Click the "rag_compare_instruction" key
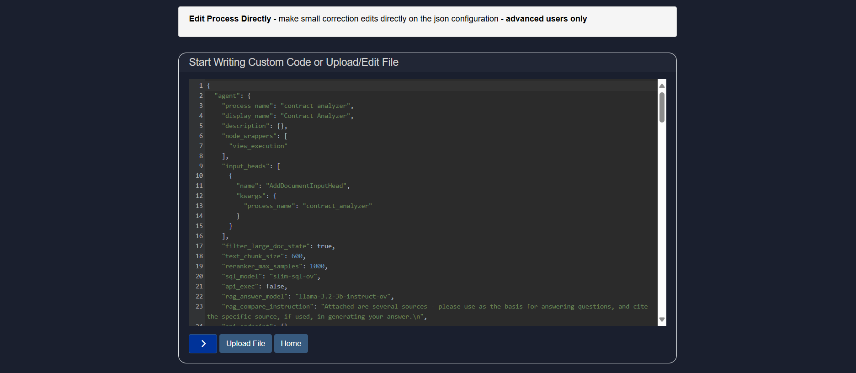 click(x=267, y=307)
